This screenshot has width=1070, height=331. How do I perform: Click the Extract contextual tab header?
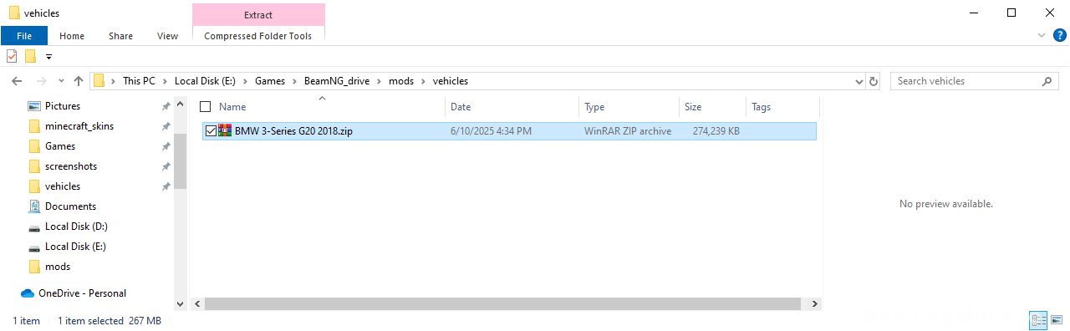[258, 14]
